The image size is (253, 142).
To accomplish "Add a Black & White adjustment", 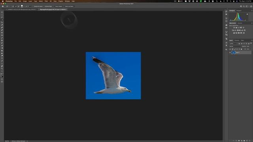I will coord(238,30).
